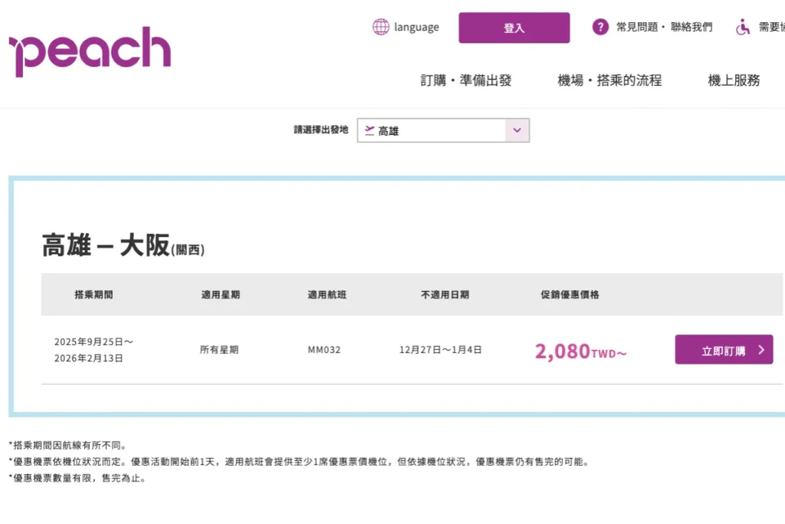The image size is (785, 524).
Task: Open 常見問題・聯絡我們 link
Action: (x=664, y=27)
